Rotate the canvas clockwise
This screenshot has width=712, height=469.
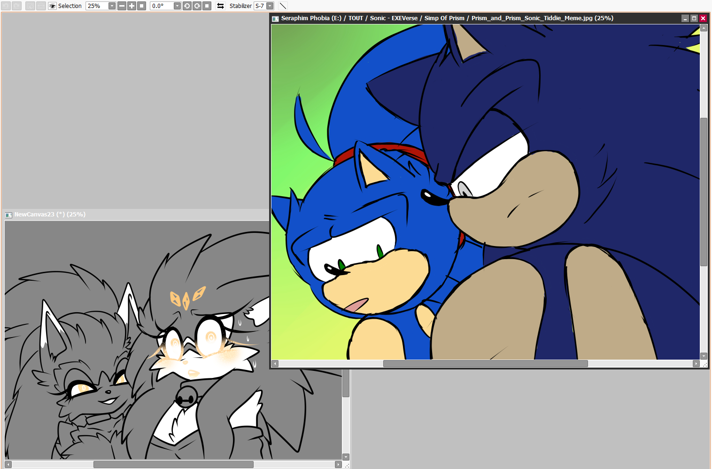pos(197,6)
